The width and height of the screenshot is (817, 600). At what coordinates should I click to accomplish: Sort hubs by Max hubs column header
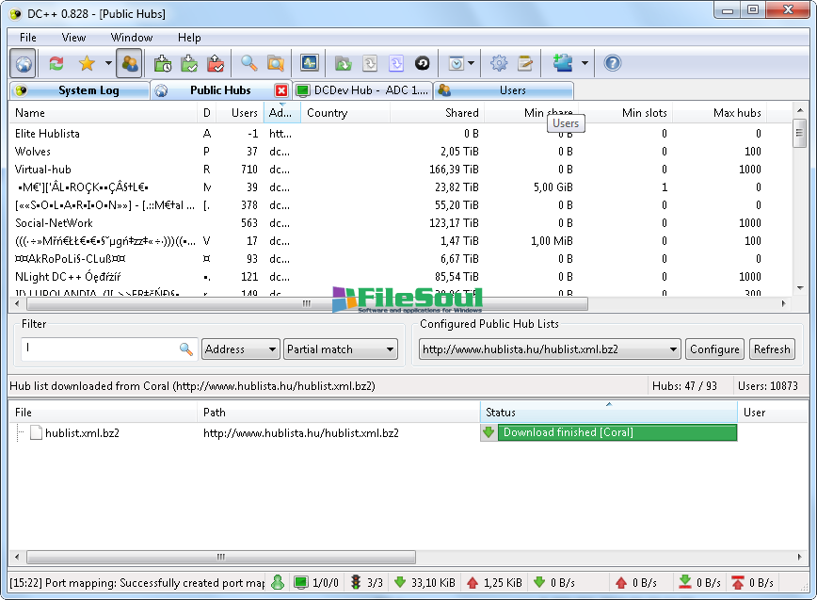click(x=719, y=113)
